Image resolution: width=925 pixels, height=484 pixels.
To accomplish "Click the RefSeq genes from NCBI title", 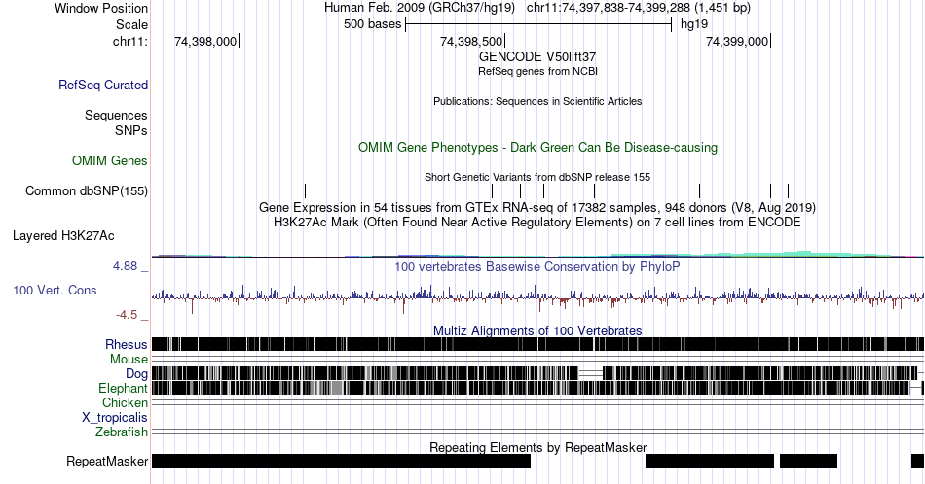I will pyautogui.click(x=537, y=71).
